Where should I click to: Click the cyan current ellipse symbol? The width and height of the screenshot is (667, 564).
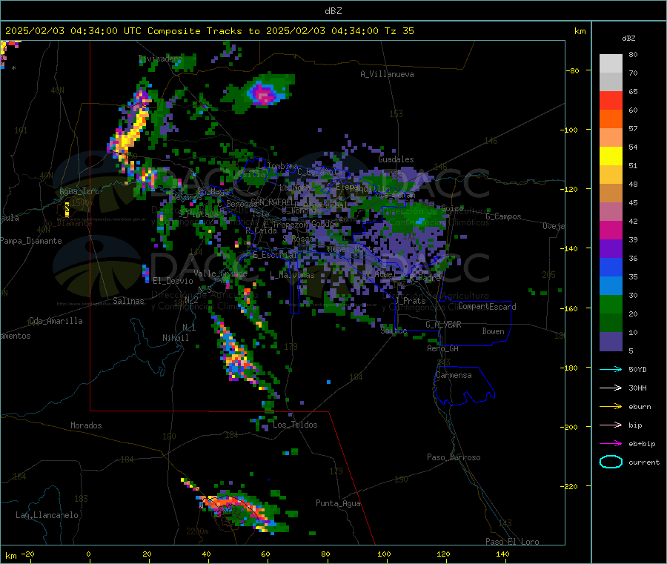click(x=611, y=462)
